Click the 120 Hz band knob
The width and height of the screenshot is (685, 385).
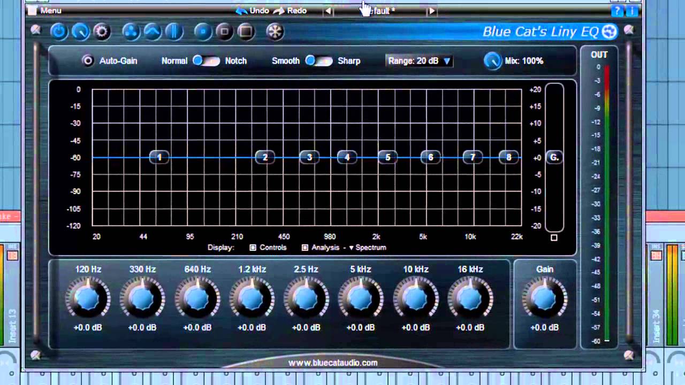pos(88,298)
